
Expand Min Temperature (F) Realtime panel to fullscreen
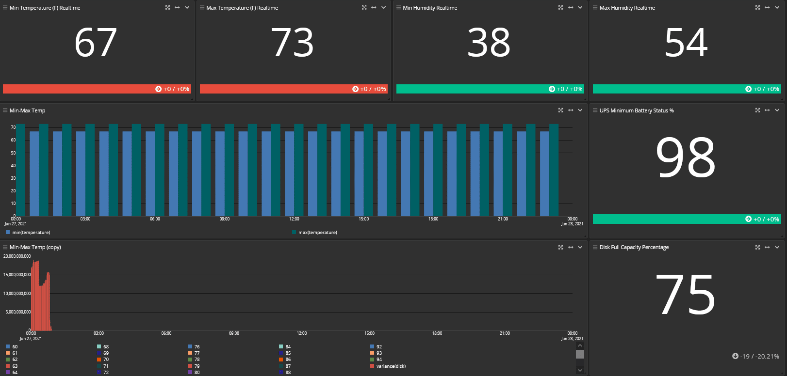(167, 8)
